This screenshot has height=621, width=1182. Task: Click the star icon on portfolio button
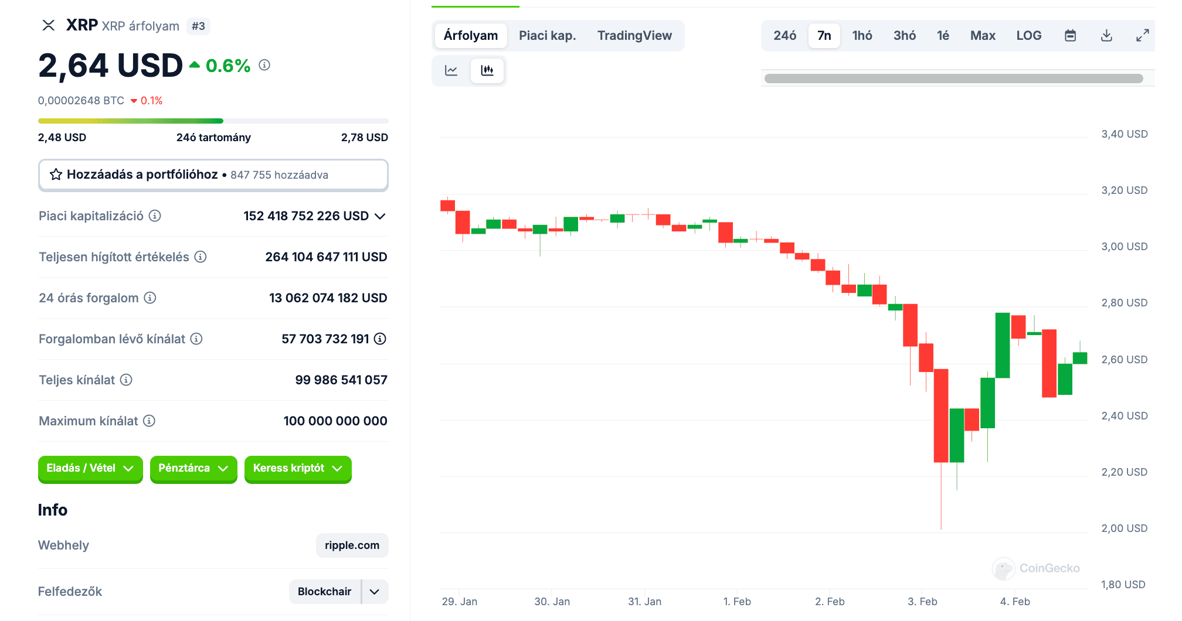click(56, 175)
